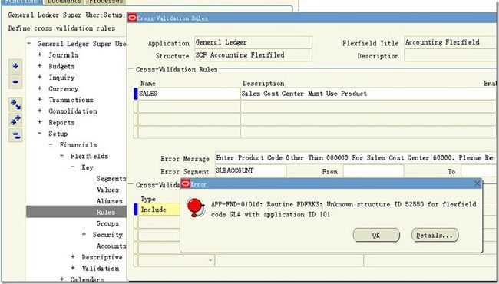Select Accounts in navigator tree

(x=111, y=246)
